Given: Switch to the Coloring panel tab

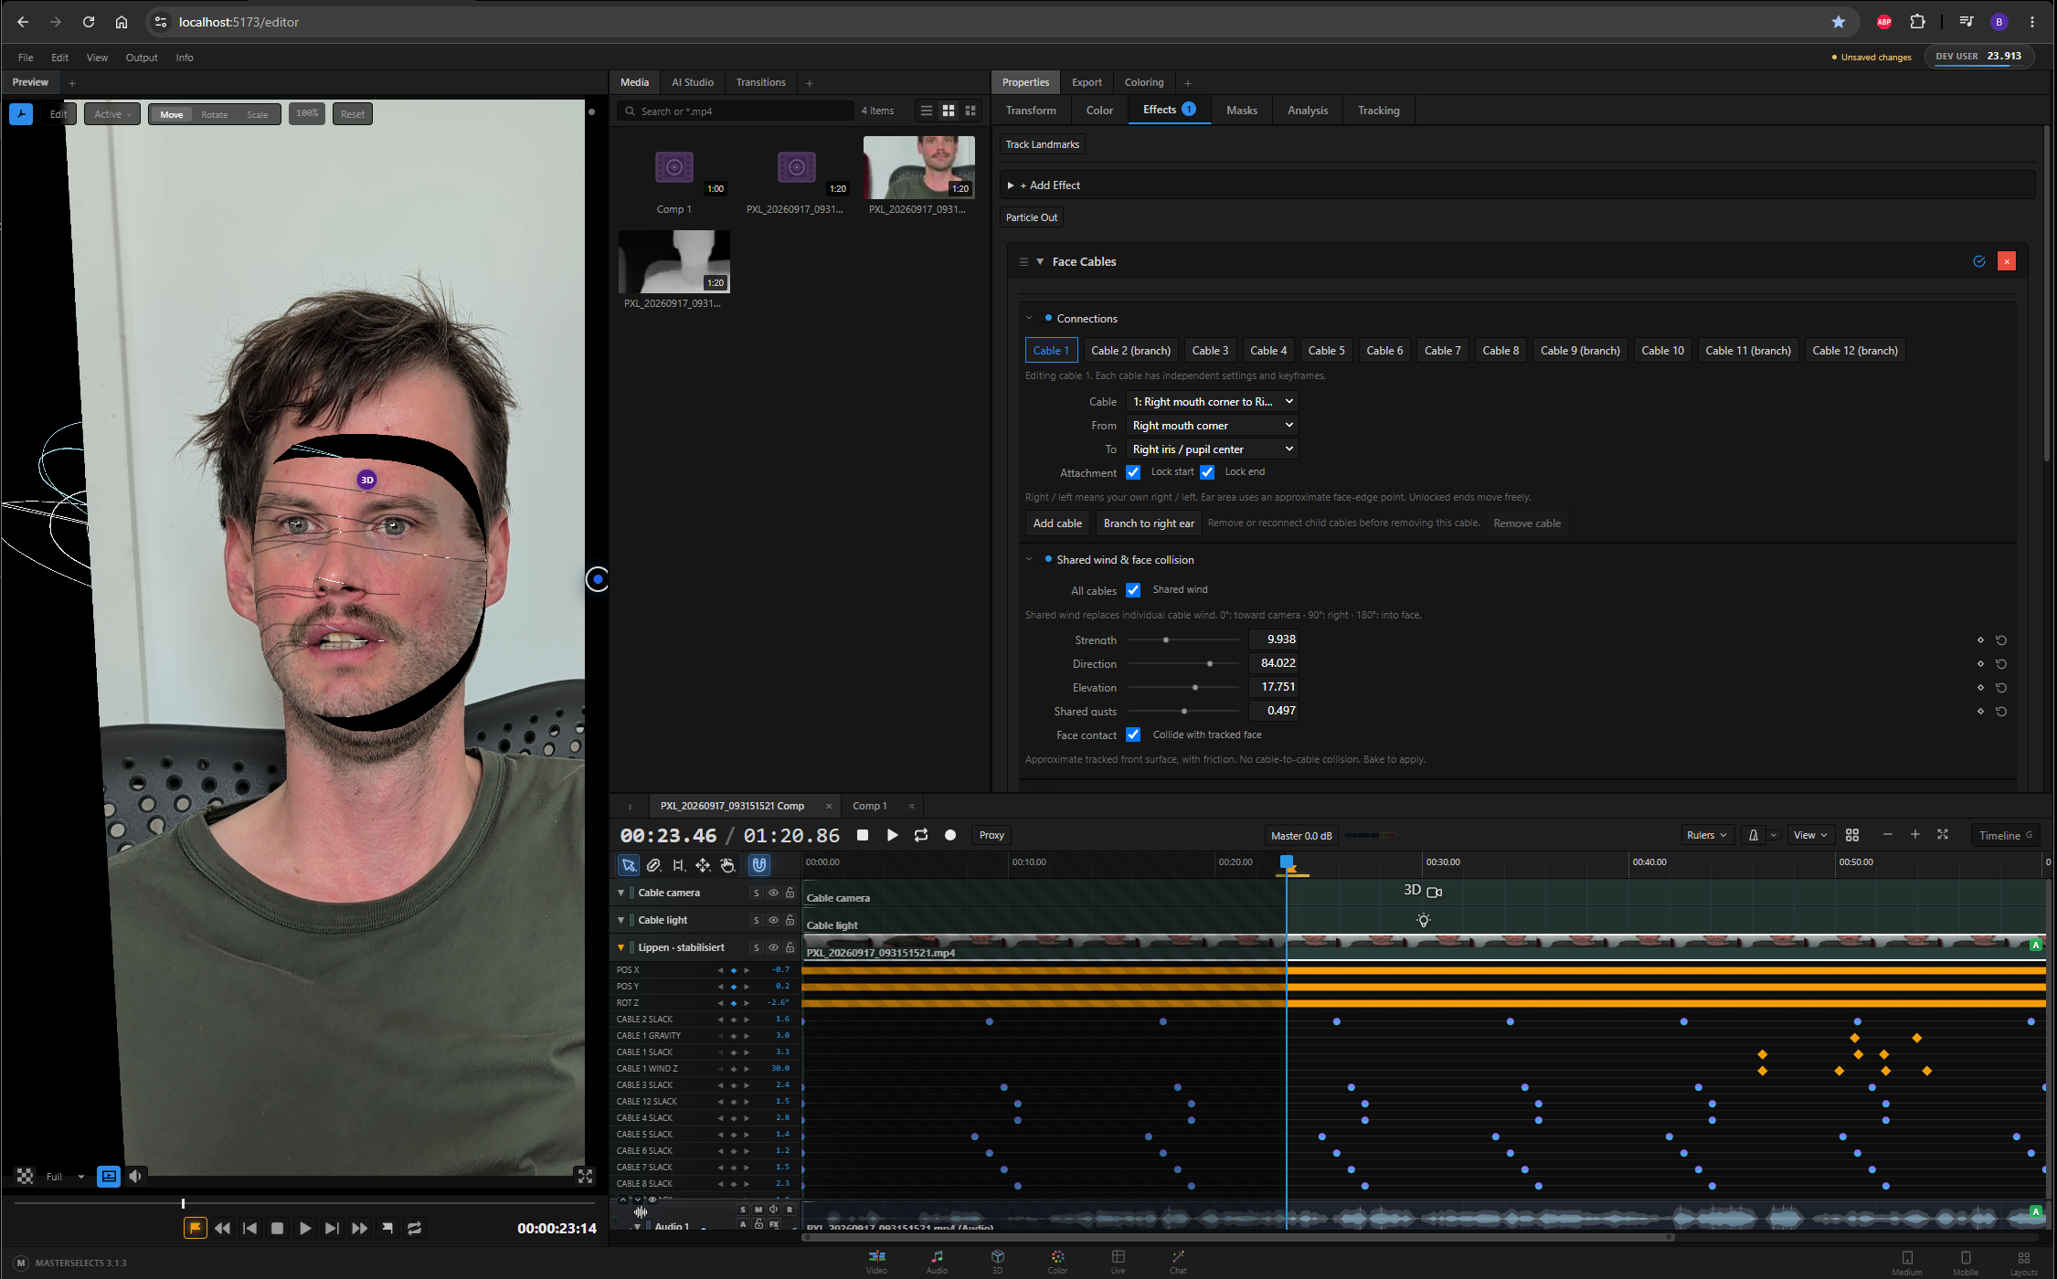Looking at the screenshot, I should click(1143, 82).
